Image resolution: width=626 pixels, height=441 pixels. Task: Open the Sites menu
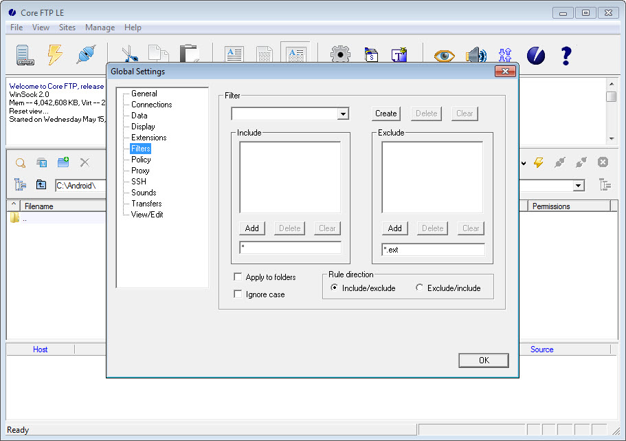click(67, 28)
